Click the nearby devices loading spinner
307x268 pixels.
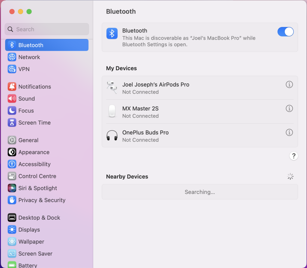[290, 176]
